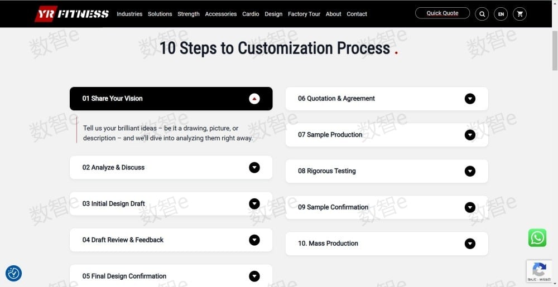The image size is (558, 287).
Task: Click the Quick Quote button
Action: [442, 13]
